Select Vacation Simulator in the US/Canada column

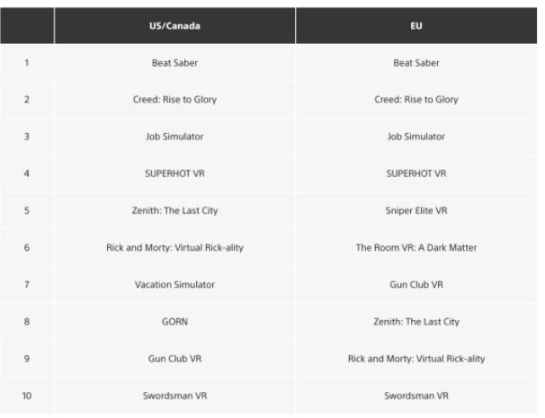[x=174, y=284]
